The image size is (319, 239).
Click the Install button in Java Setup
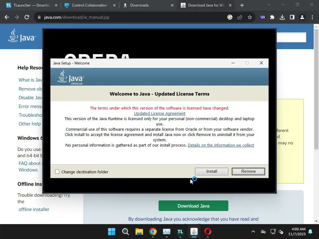(x=212, y=171)
